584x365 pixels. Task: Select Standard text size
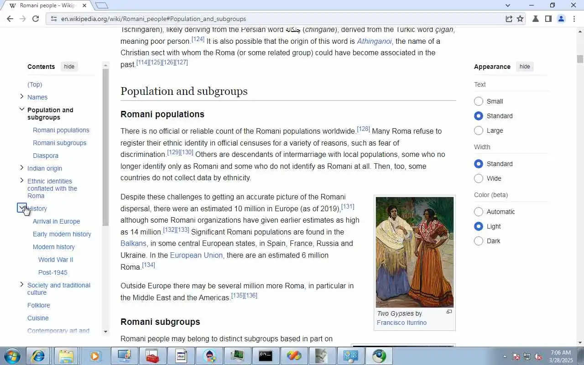click(479, 116)
